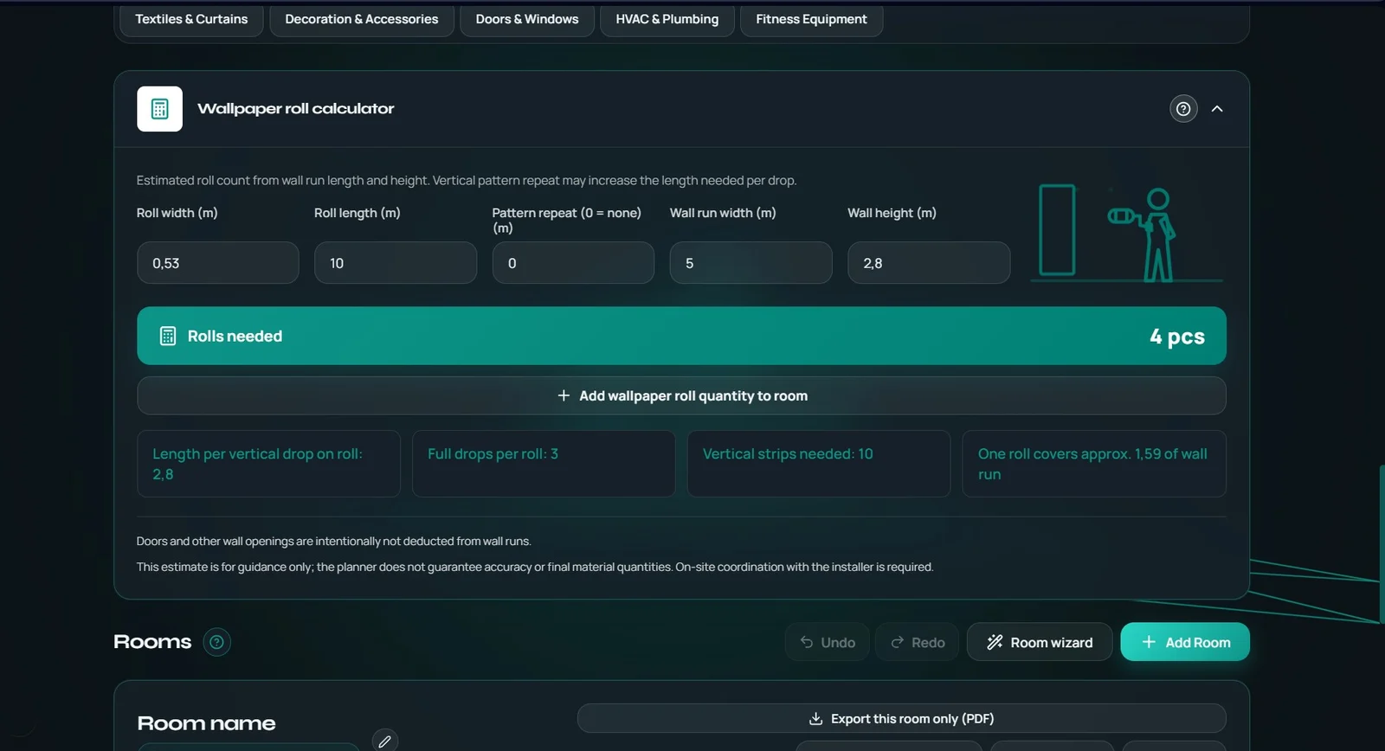Click the pencil edit icon beside Room name

click(x=385, y=741)
